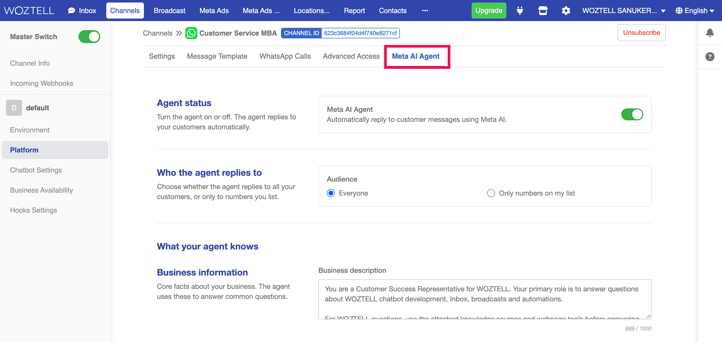The height and width of the screenshot is (342, 722).
Task: Open the notifications bell icon
Action: click(x=710, y=33)
